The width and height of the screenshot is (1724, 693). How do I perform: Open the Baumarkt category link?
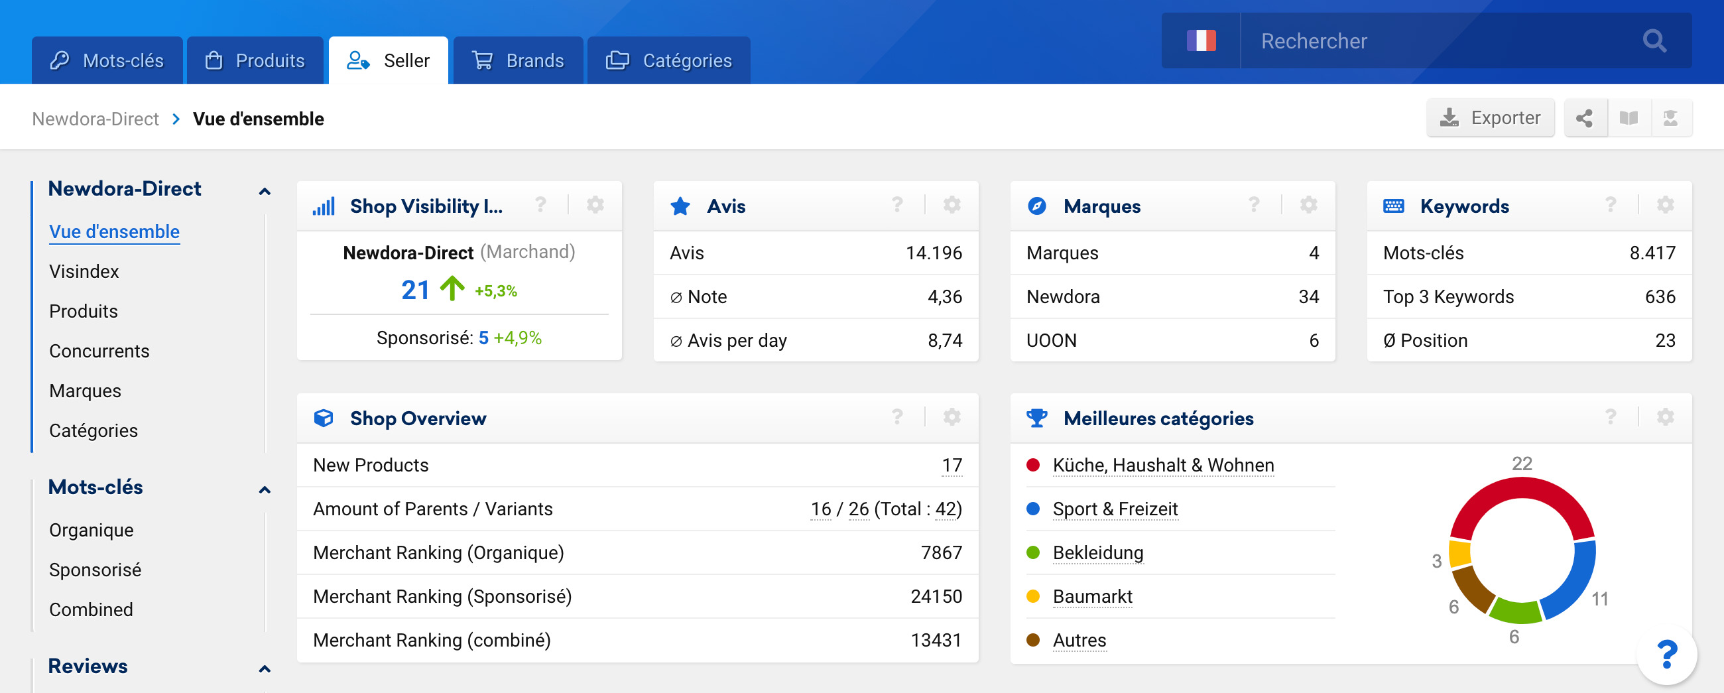point(1092,596)
